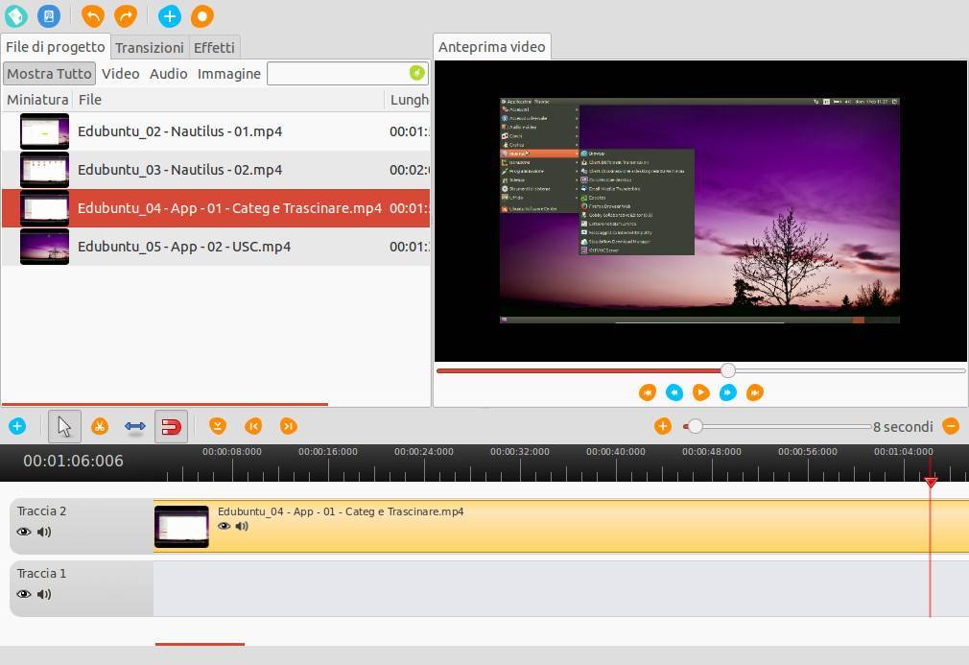Click the Traccia 2 track label
969x665 pixels.
point(41,511)
